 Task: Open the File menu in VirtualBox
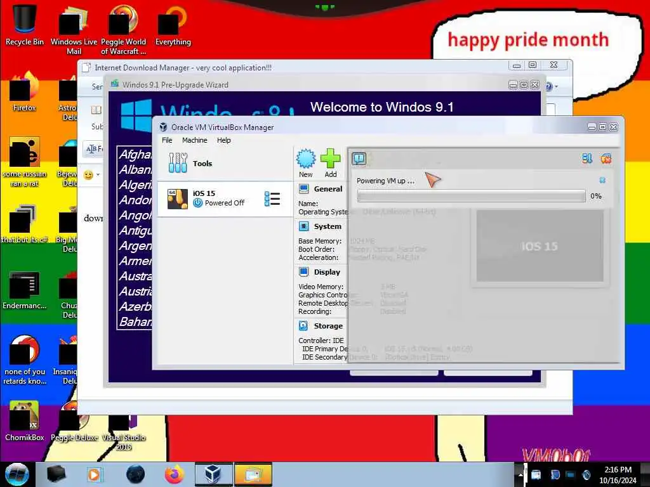tap(167, 140)
